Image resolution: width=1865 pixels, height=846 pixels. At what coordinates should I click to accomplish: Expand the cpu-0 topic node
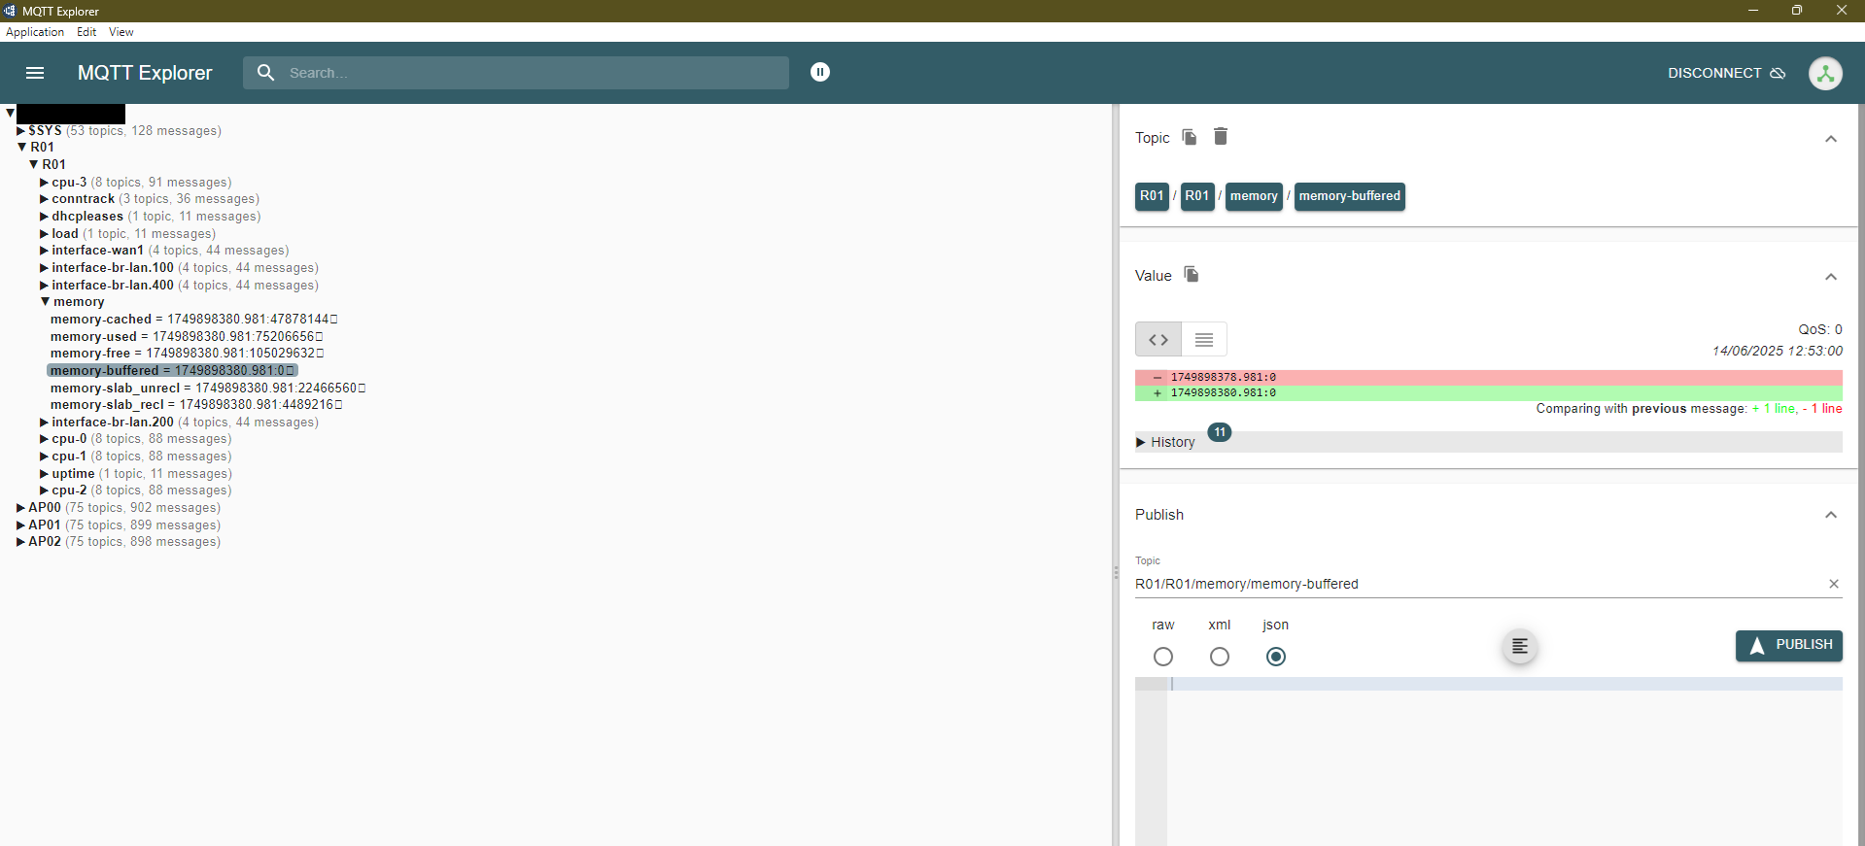44,439
